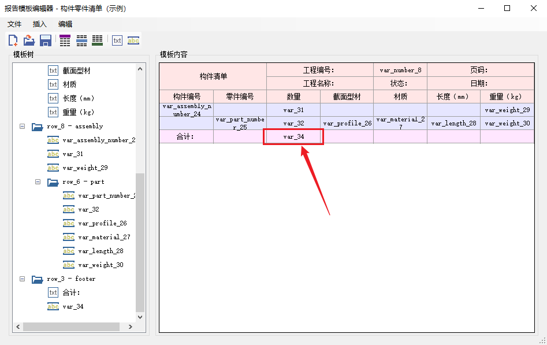Insert a variable field with abc toolbar icon

click(133, 40)
